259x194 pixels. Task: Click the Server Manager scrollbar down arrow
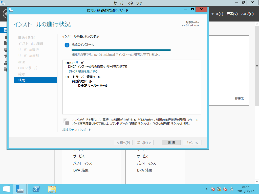pos(257,182)
